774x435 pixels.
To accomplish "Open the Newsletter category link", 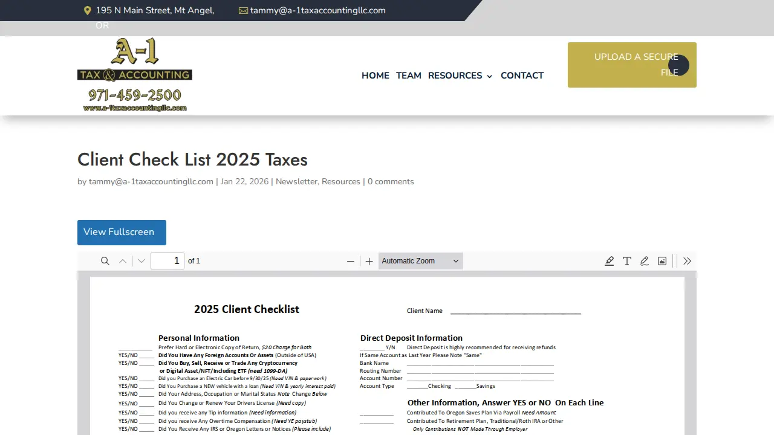I will [296, 182].
